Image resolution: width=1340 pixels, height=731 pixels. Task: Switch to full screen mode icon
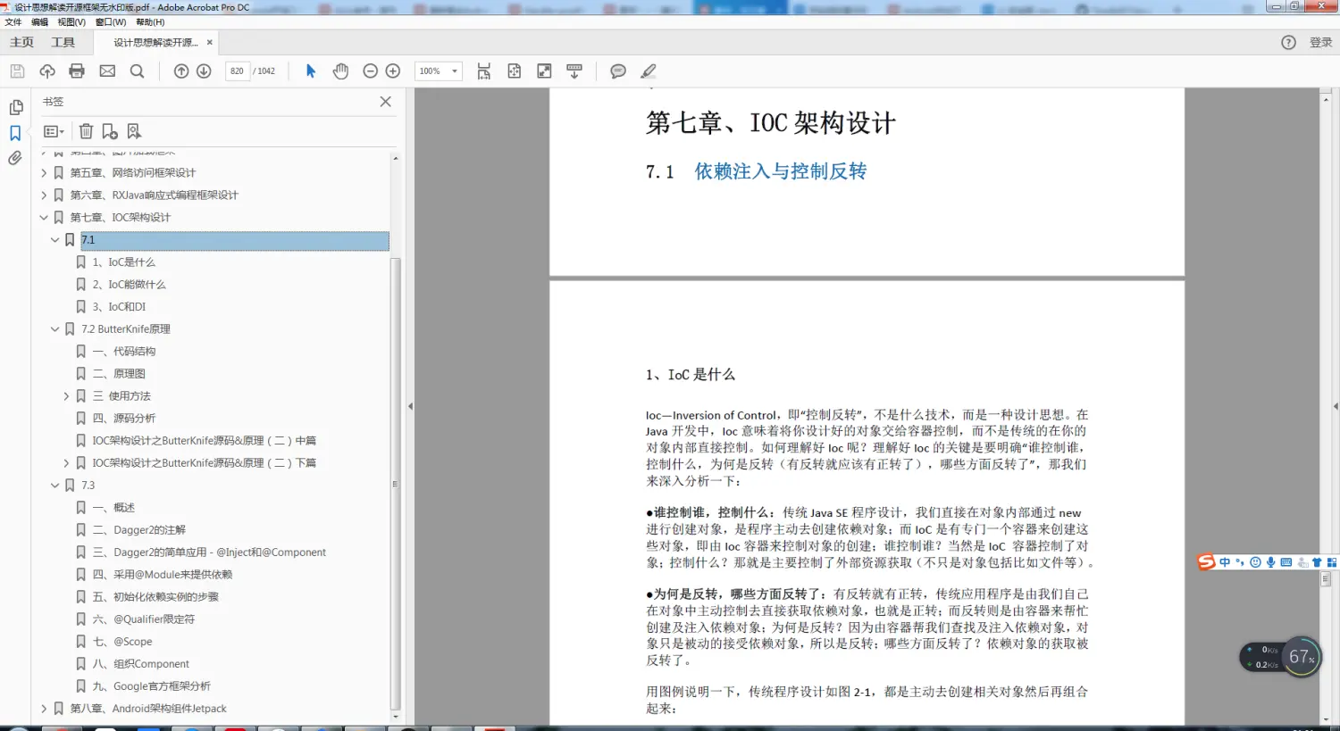tap(544, 71)
